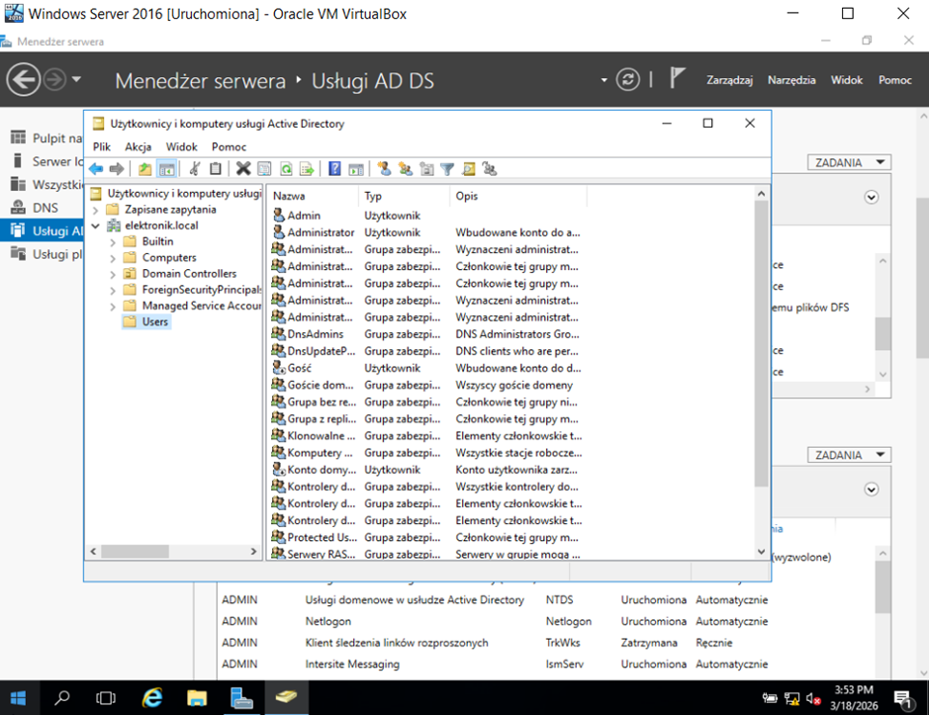Image resolution: width=929 pixels, height=715 pixels.
Task: Click the Refresh toolbar icon
Action: coord(285,169)
